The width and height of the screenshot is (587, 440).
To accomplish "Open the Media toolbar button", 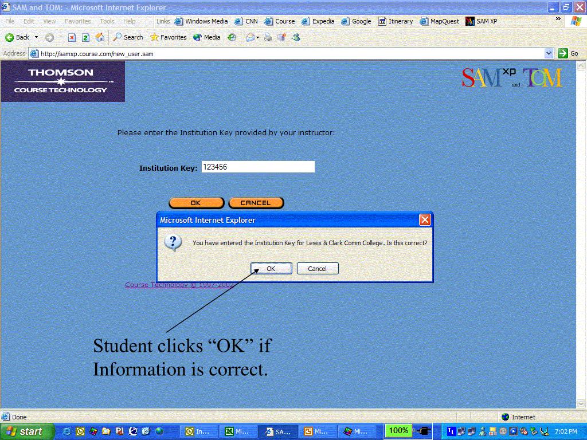I will (x=207, y=37).
